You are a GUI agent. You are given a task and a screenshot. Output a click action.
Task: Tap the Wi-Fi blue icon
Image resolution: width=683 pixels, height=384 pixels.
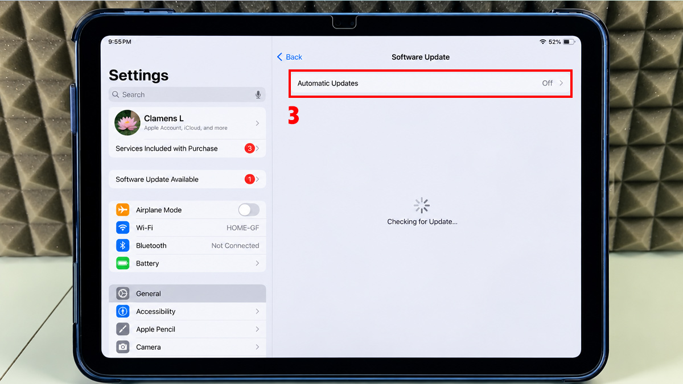pos(123,228)
